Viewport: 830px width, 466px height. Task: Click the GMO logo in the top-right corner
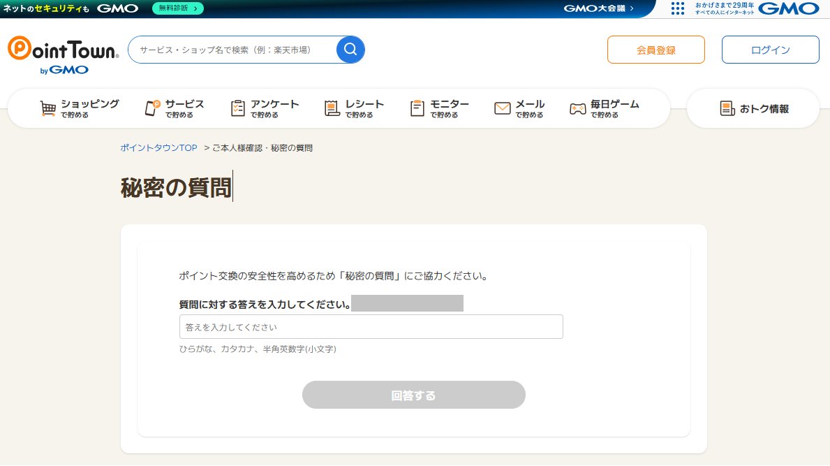click(787, 9)
